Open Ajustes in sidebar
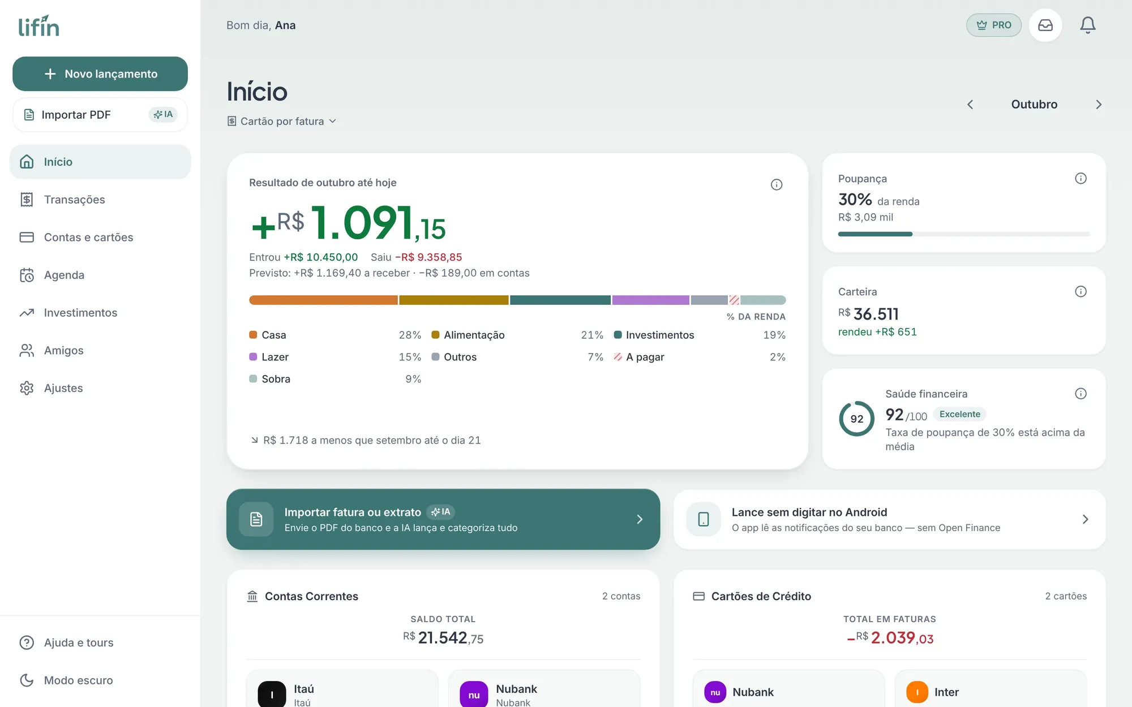The width and height of the screenshot is (1132, 707). coord(100,388)
